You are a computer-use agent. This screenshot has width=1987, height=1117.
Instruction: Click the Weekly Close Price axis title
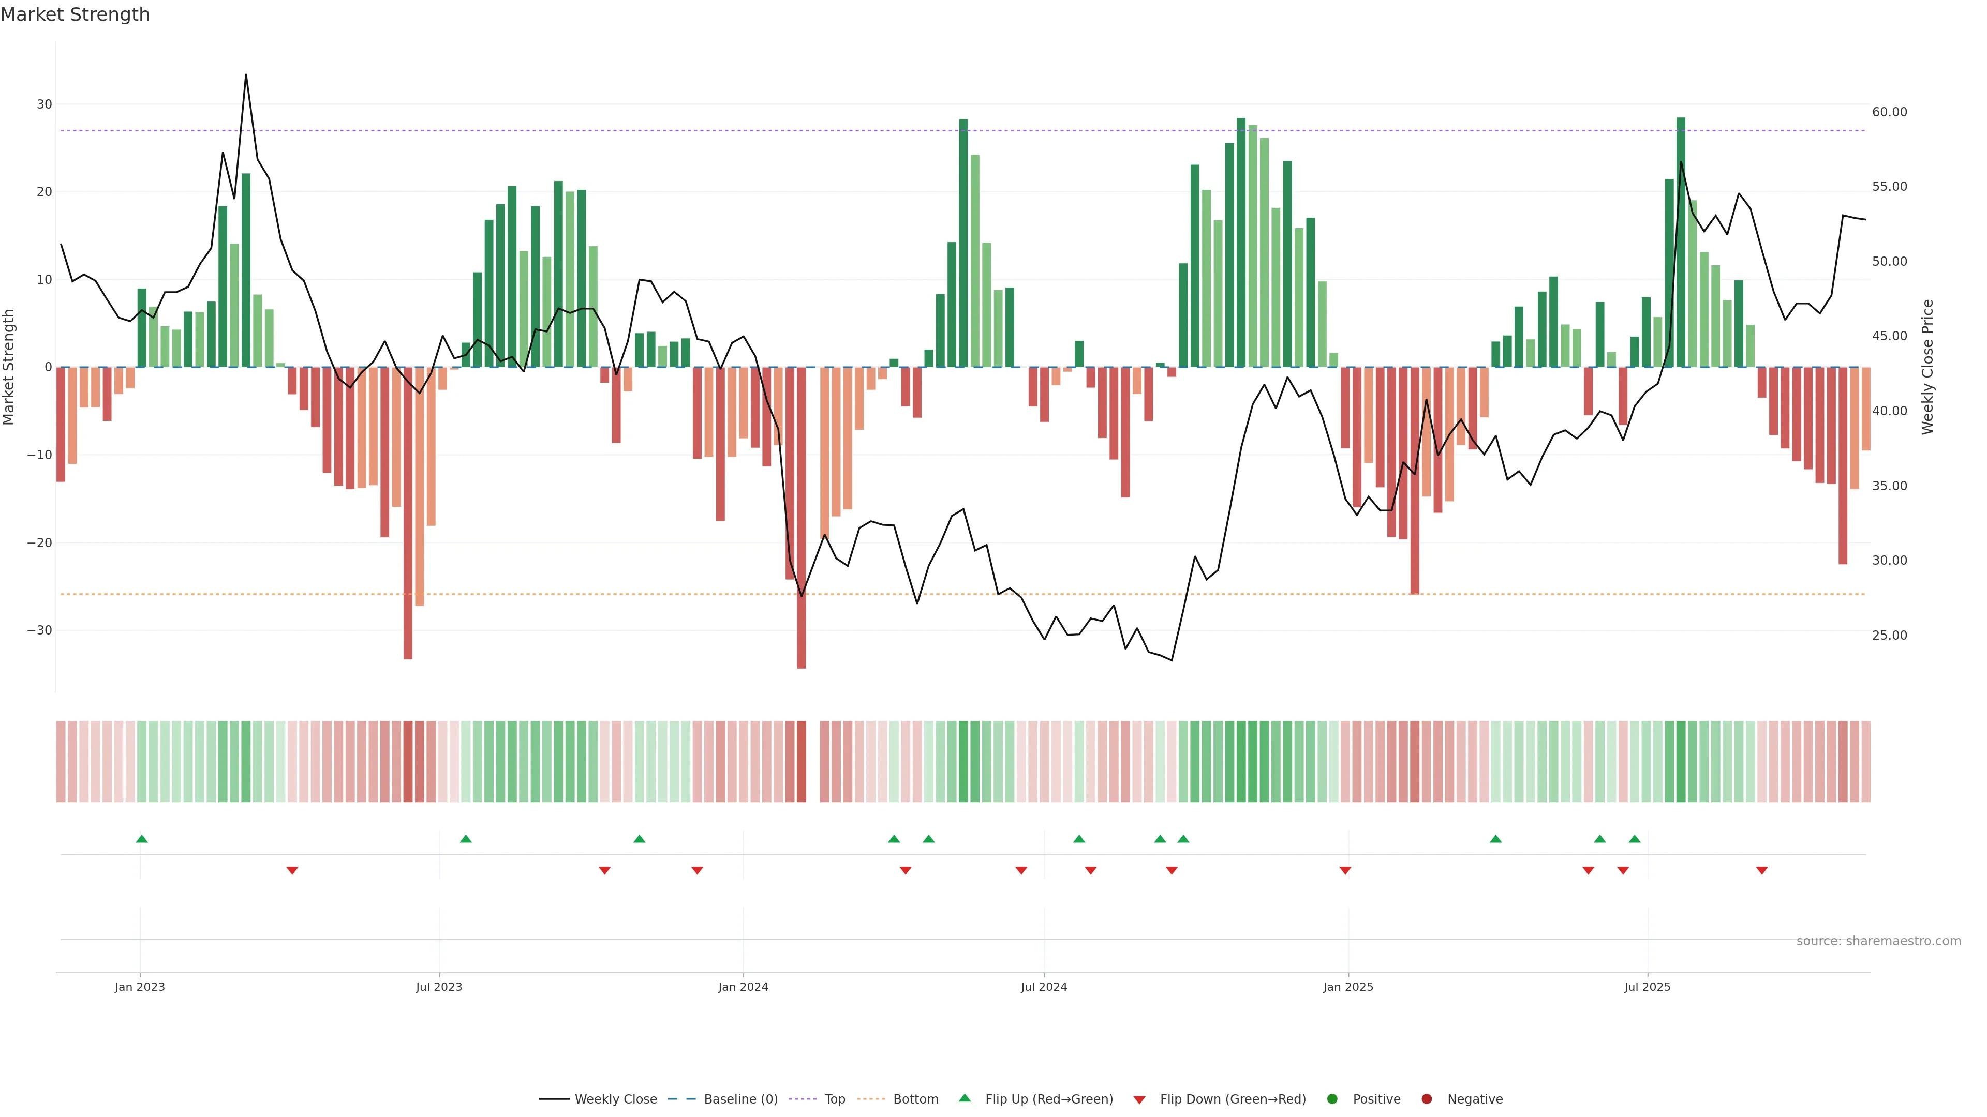coord(1927,367)
